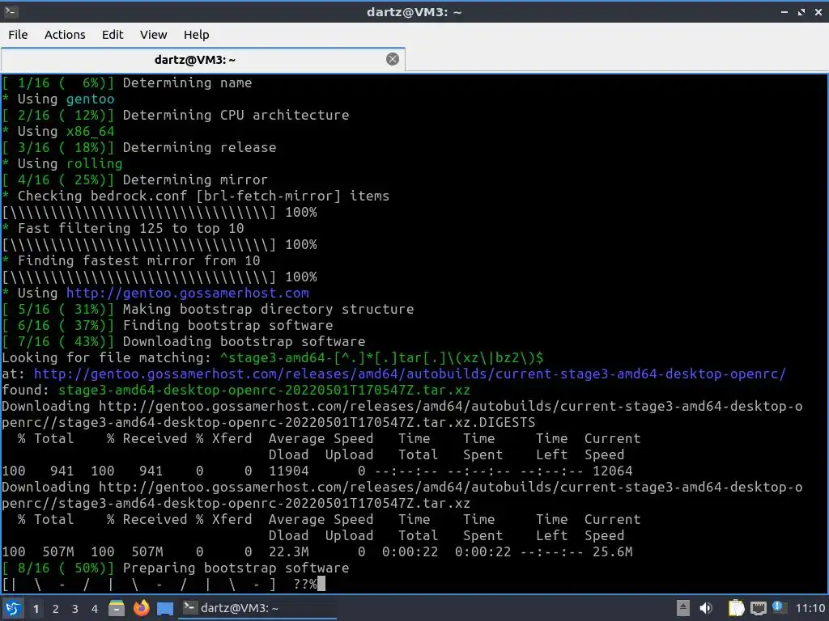
Task: Click the http://gentoo.gossamerhost.com mirror URL
Action: click(x=188, y=293)
